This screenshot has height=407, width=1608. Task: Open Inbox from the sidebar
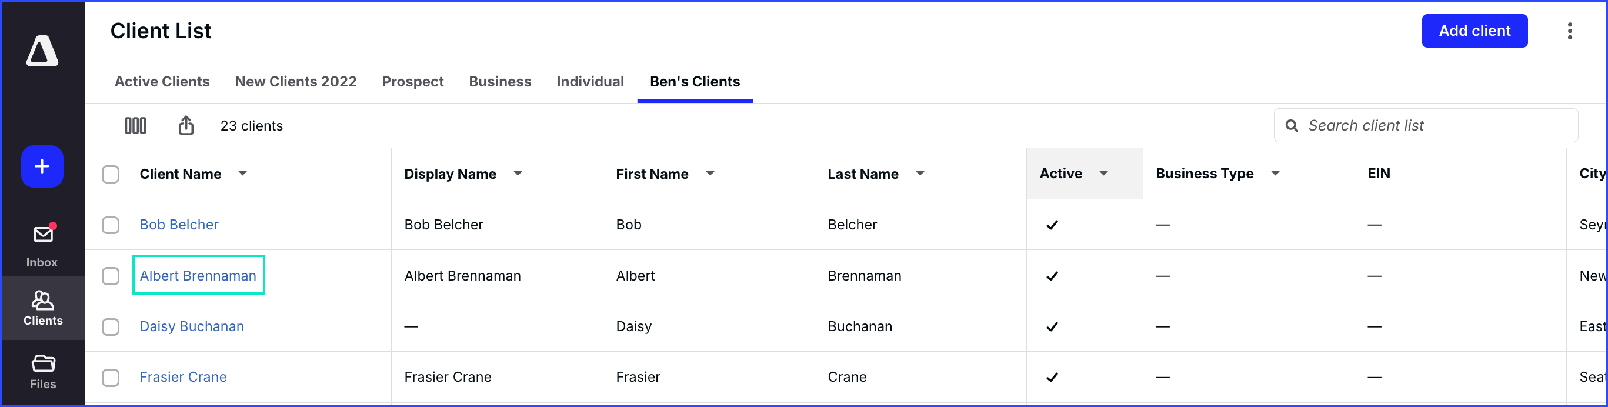[42, 246]
